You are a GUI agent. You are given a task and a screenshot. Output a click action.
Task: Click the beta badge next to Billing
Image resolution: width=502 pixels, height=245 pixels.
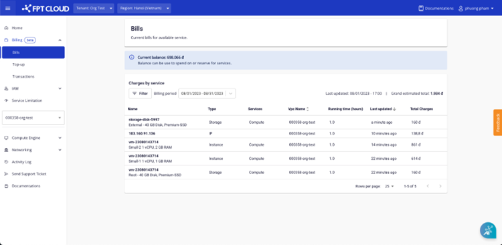[x=30, y=40]
